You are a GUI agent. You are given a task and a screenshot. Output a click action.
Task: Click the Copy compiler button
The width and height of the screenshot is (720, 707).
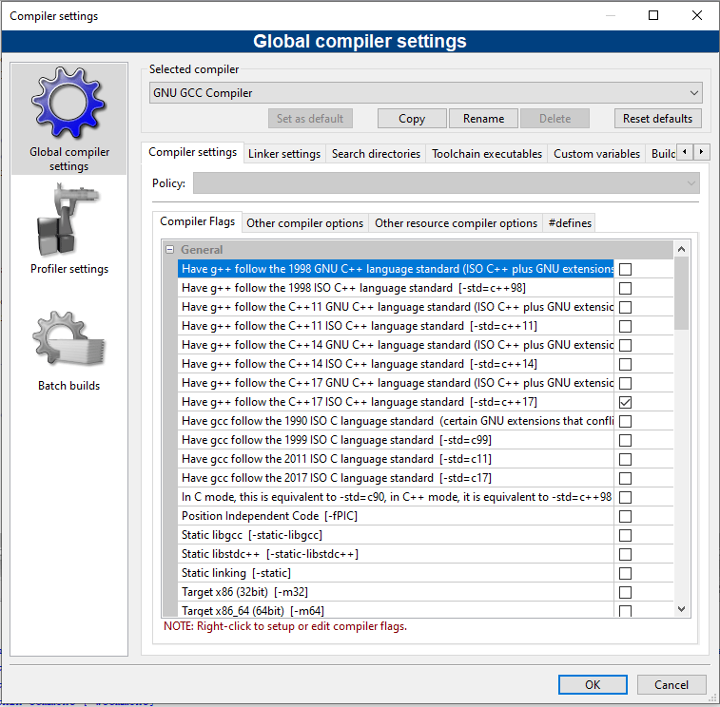(412, 119)
